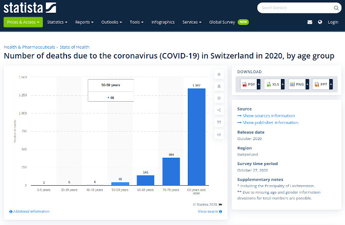Open chart settings gear icon
345x225 pixels.
pos(219,98)
